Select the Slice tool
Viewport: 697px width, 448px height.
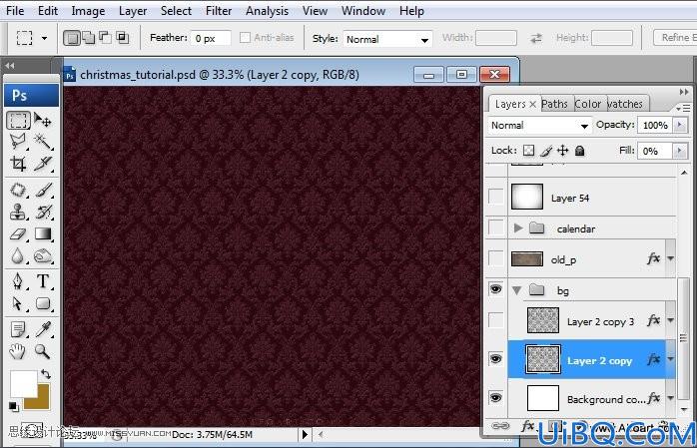[43, 164]
